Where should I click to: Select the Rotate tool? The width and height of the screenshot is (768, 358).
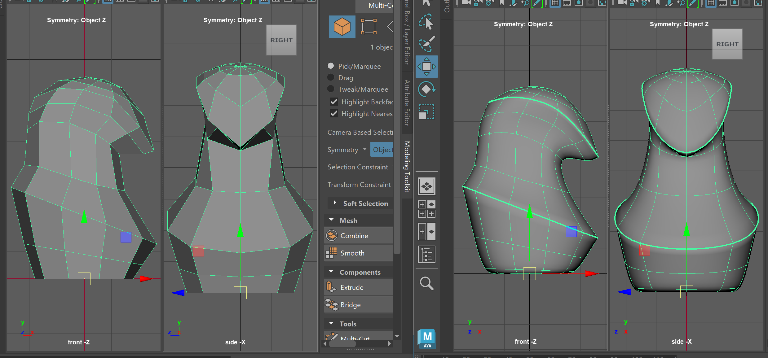[x=426, y=90]
